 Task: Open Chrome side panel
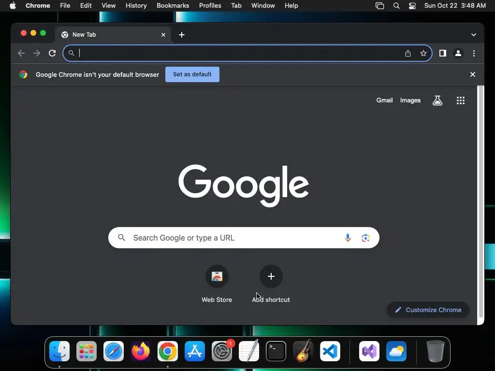click(443, 53)
